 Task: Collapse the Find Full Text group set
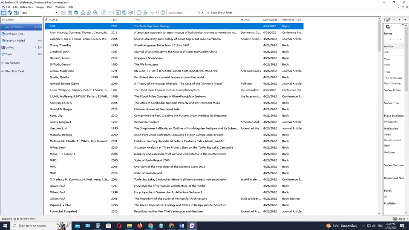3,71
